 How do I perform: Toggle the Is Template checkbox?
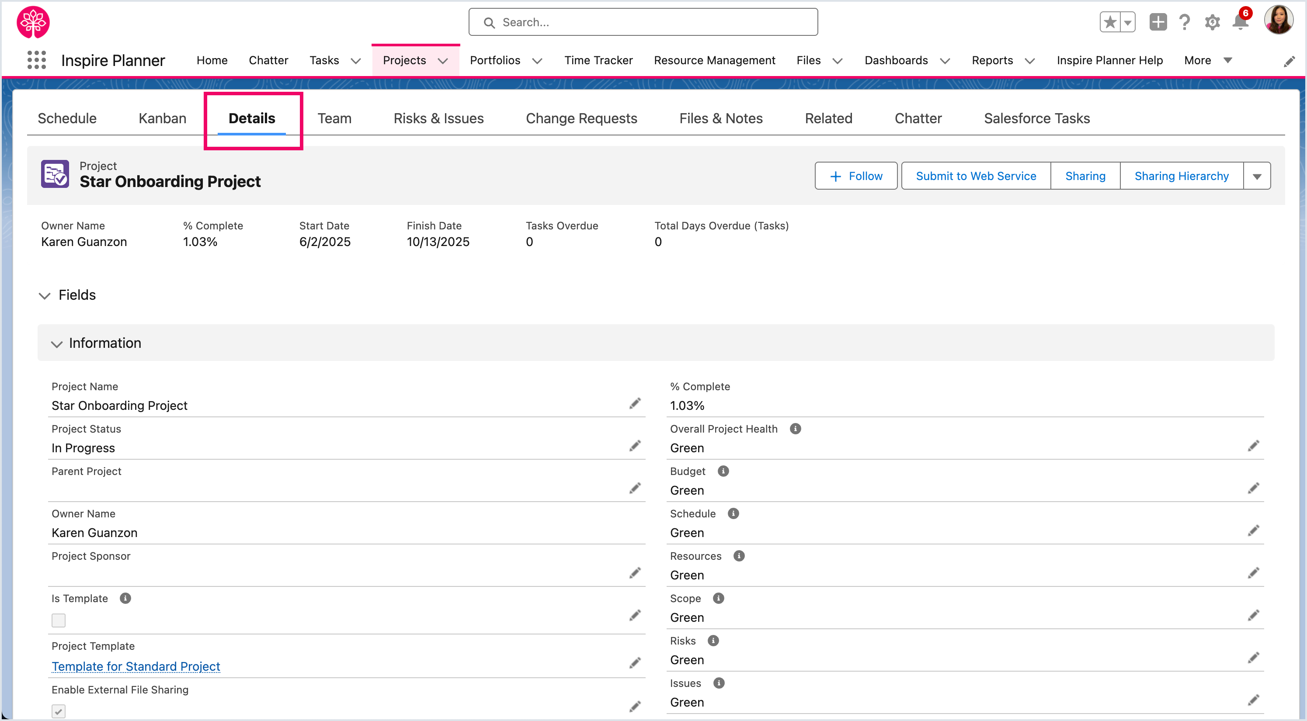pos(58,620)
